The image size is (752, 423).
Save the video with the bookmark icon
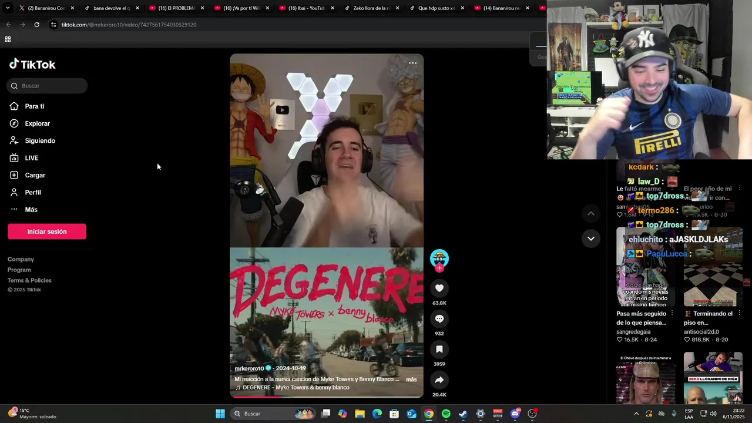(x=439, y=349)
